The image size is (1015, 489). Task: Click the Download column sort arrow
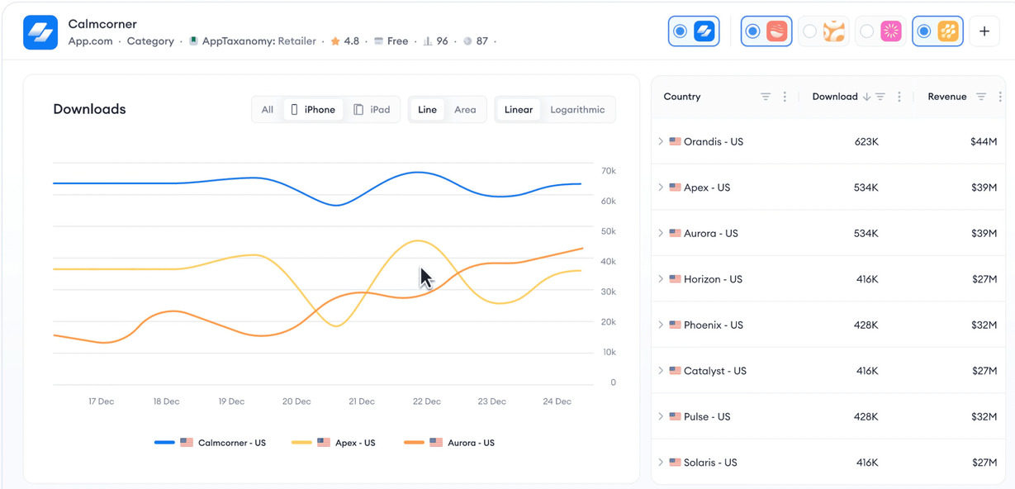(866, 97)
